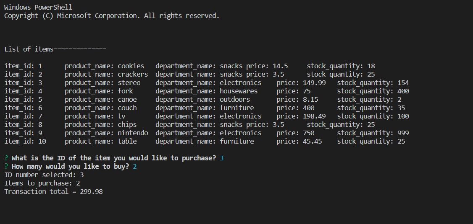The image size is (473, 224).
Task: Click the Windows PowerShell title text
Action: [x=38, y=7]
